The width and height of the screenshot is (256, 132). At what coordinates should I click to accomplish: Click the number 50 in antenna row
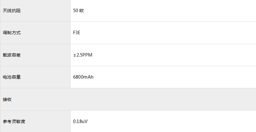[x=76, y=11]
